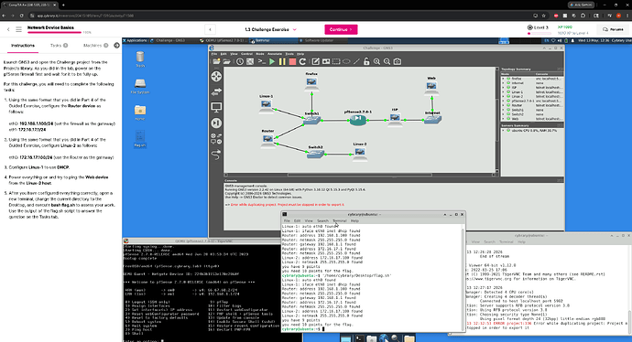Reload all nodes icon in GNS3 toolbar

[302, 61]
